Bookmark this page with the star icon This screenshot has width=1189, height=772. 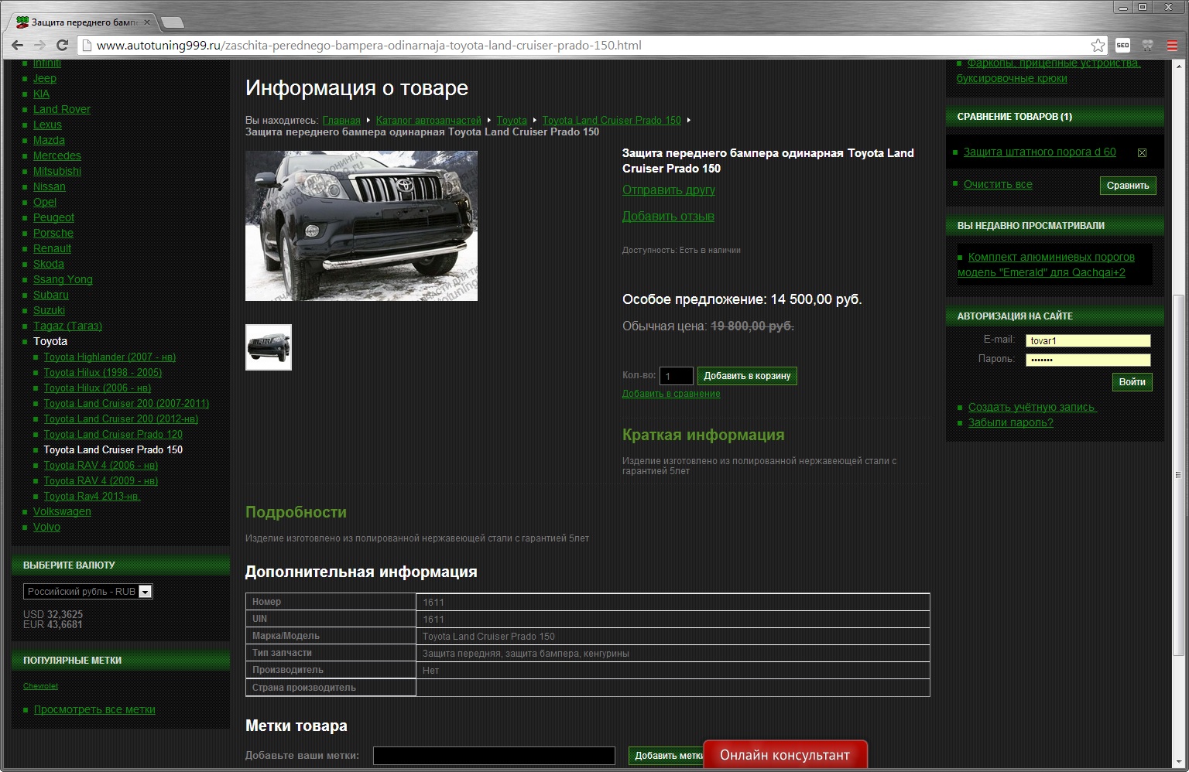coord(1098,46)
